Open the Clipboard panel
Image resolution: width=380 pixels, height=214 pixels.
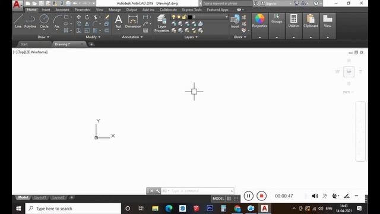(311, 21)
